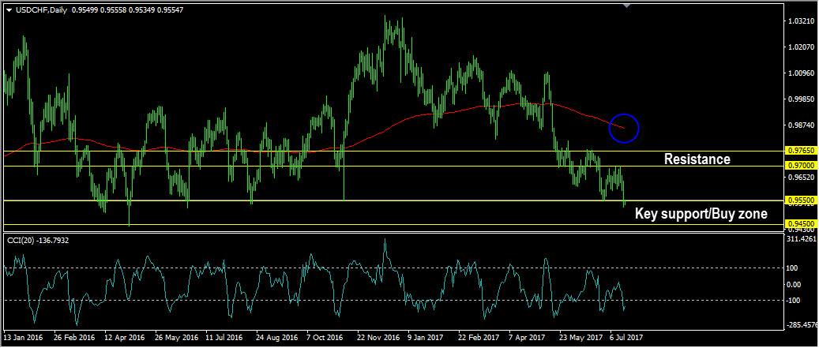Select the Key support/Buy zone text label
The width and height of the screenshot is (819, 348).
click(701, 213)
